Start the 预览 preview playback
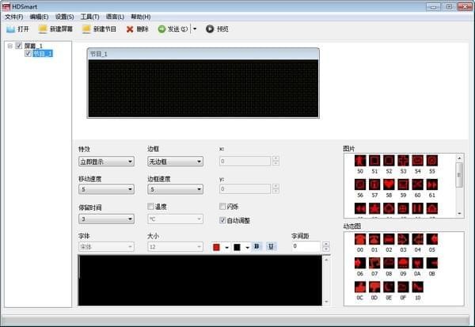This screenshot has width=475, height=327. (210, 29)
